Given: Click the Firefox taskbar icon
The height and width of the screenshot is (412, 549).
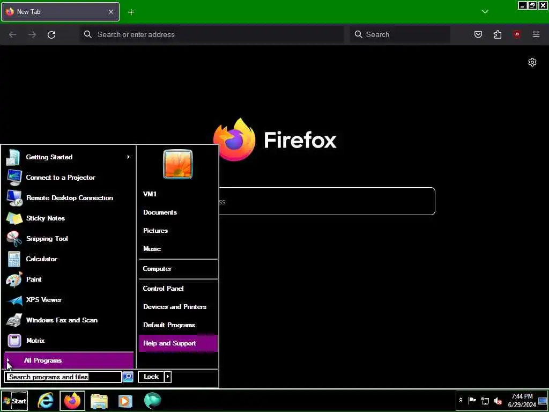Looking at the screenshot, I should (x=72, y=400).
